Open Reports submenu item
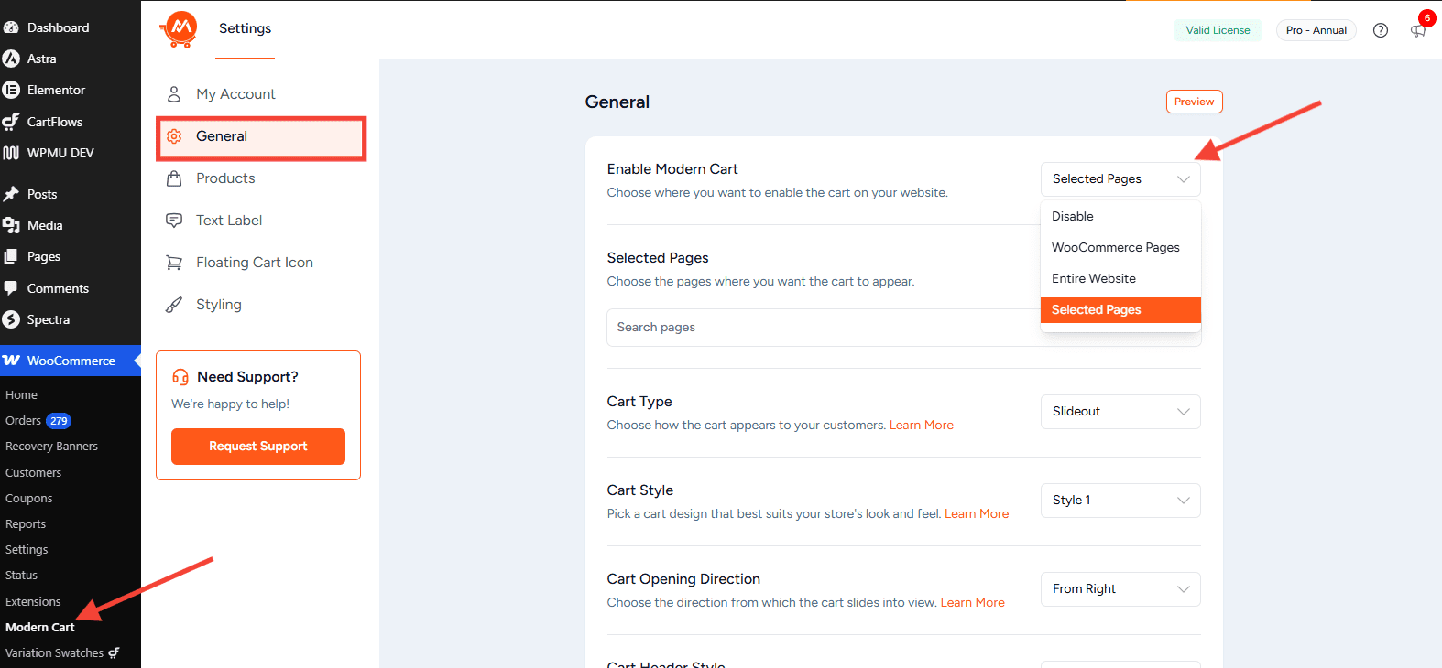This screenshot has height=668, width=1442. point(25,524)
